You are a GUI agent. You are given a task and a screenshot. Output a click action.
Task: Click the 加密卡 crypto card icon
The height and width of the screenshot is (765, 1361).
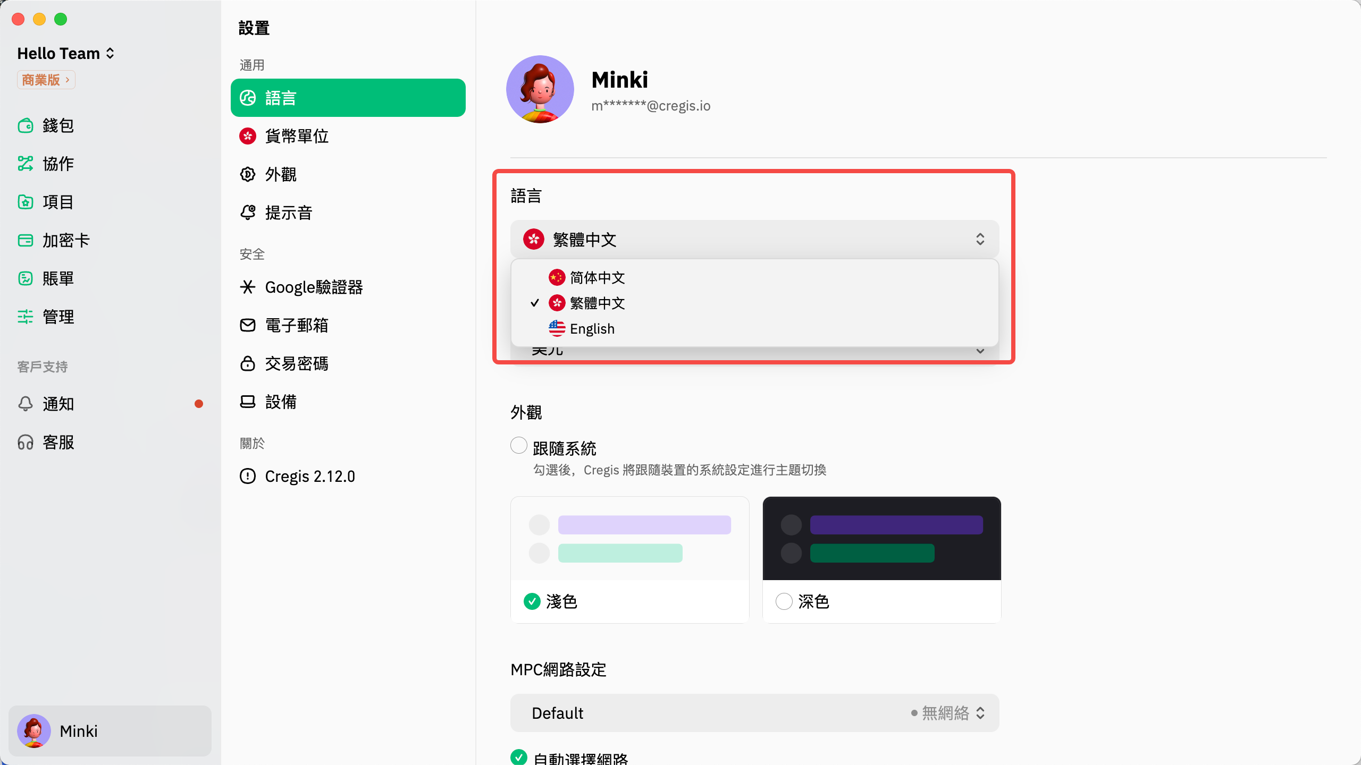click(26, 241)
